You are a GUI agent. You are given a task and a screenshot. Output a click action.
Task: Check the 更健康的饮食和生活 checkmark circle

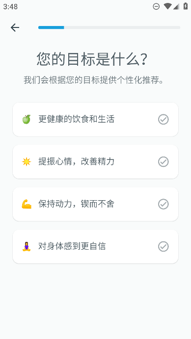click(164, 119)
